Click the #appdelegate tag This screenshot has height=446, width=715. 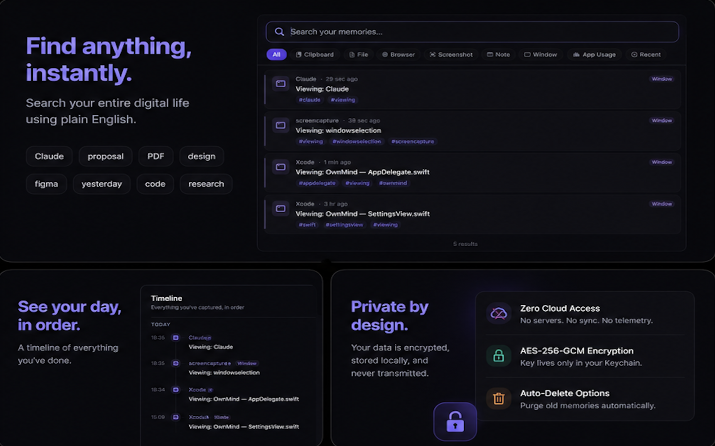click(317, 183)
